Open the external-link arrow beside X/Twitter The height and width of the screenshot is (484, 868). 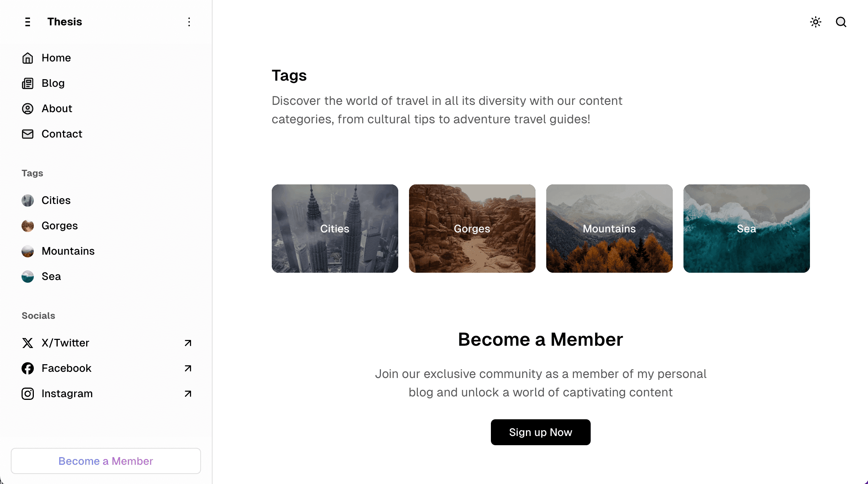(x=188, y=343)
